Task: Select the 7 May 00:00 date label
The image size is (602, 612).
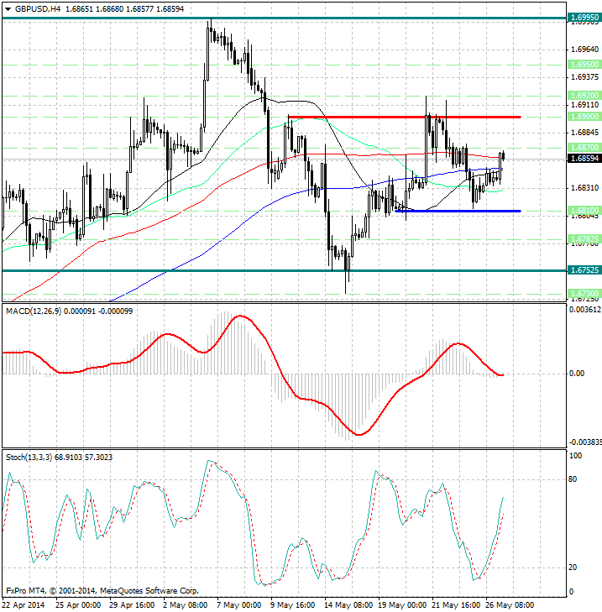Action: 239,605
